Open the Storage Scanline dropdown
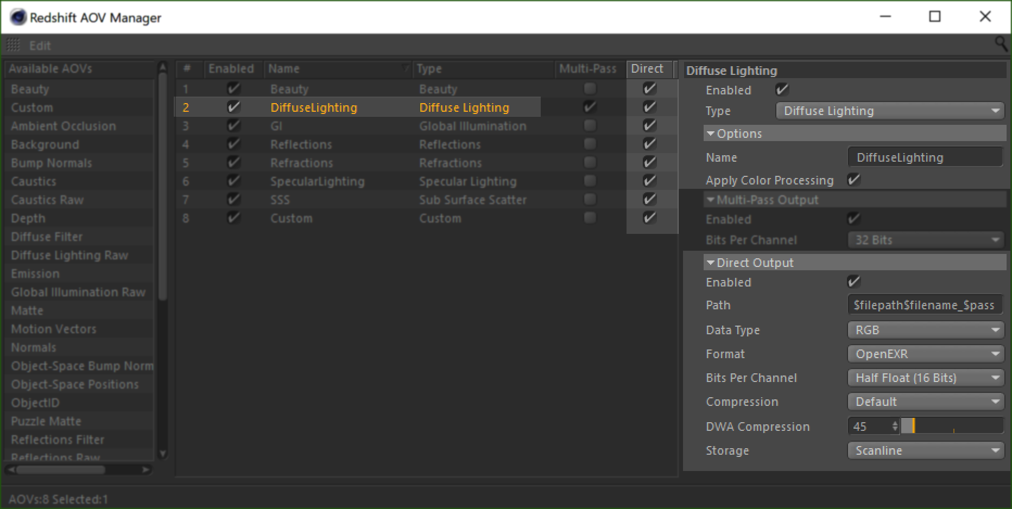 pyautogui.click(x=926, y=450)
